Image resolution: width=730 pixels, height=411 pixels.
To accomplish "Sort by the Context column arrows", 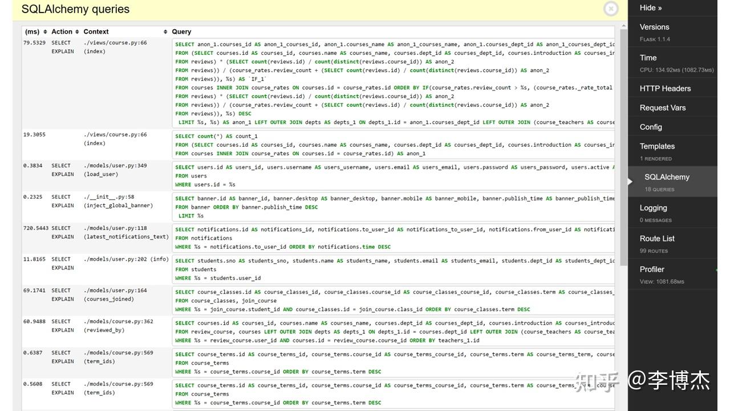I will point(165,32).
